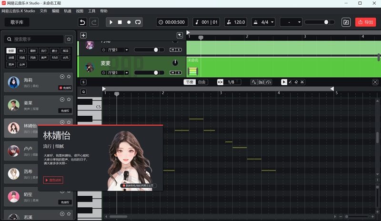Click the 00:00:500 time display
Screen dimensions: 381x221
pos(172,22)
